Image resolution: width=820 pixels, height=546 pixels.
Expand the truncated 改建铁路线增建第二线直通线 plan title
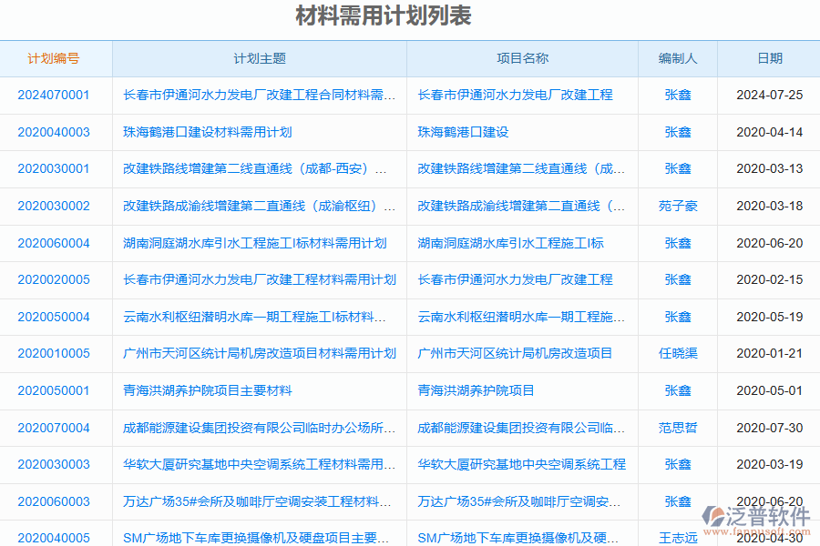259,168
